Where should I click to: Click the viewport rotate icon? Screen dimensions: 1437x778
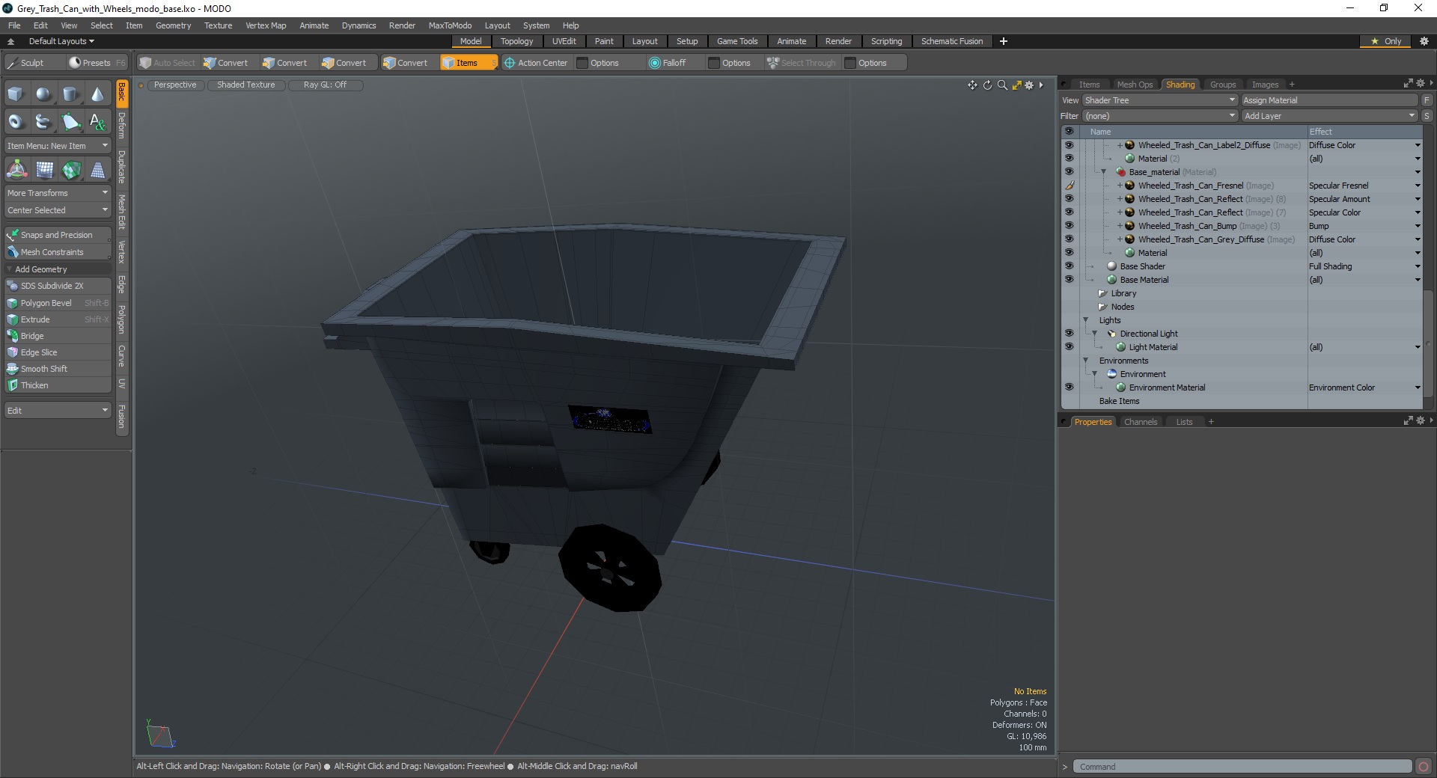point(987,85)
